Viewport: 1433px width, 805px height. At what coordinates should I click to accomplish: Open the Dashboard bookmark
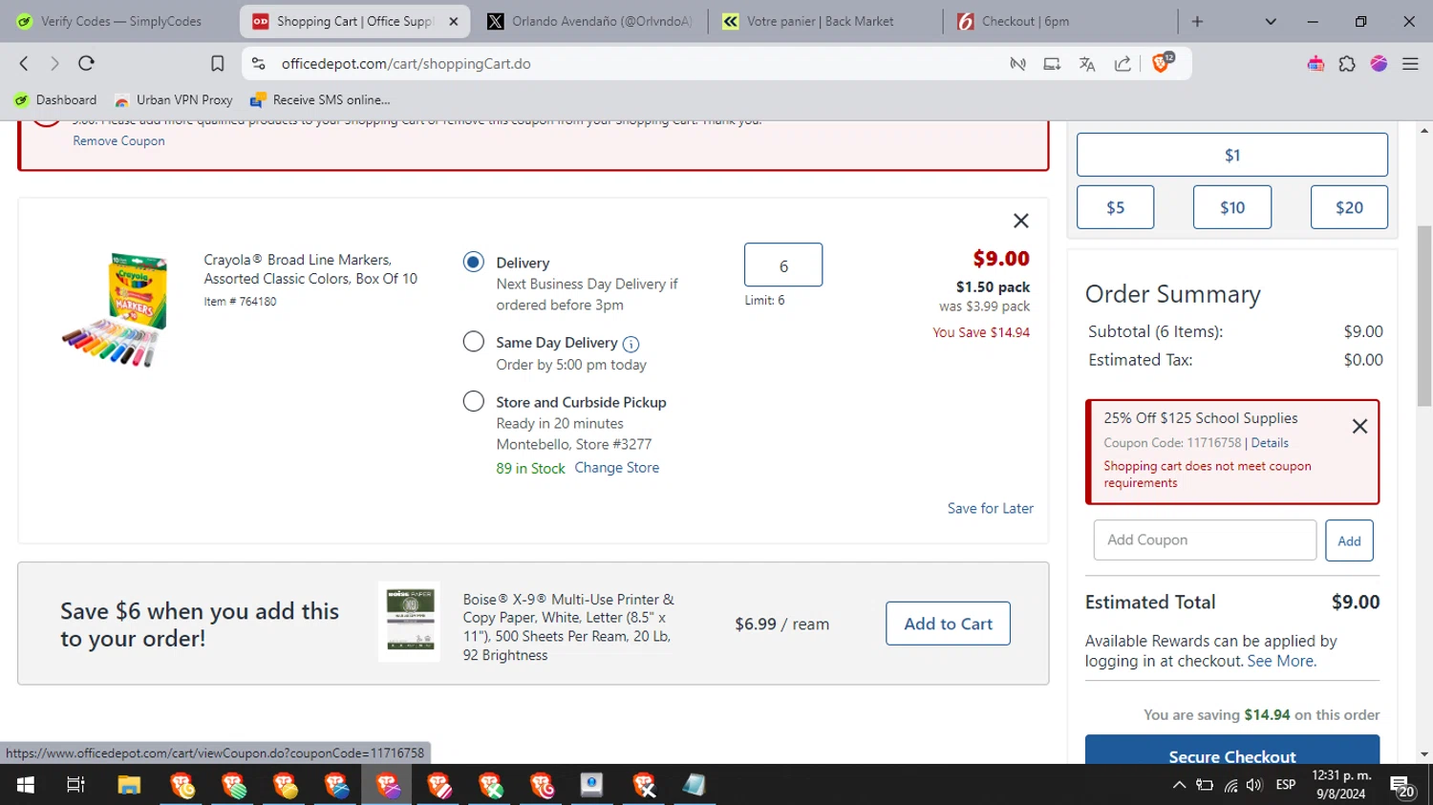point(55,99)
